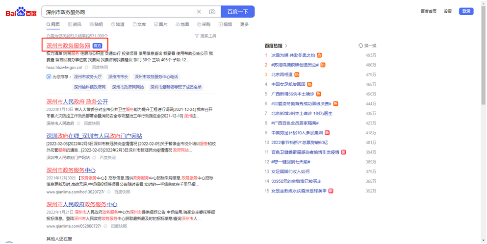The width and height of the screenshot is (487, 244).
Task: Clear the search box with X icon
Action: [199, 12]
